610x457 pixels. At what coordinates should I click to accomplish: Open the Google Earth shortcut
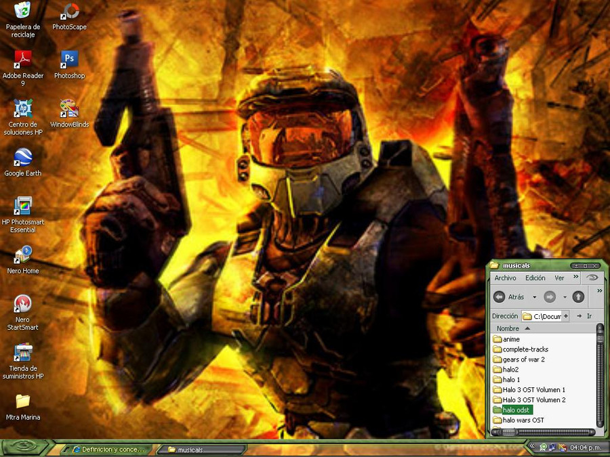(22, 162)
